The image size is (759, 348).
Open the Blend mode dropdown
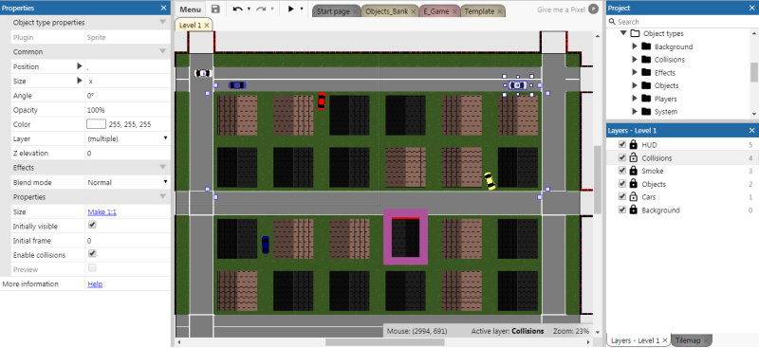coord(128,182)
